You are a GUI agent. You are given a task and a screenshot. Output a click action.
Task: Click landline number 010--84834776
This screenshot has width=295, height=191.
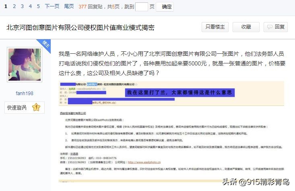click(106, 158)
